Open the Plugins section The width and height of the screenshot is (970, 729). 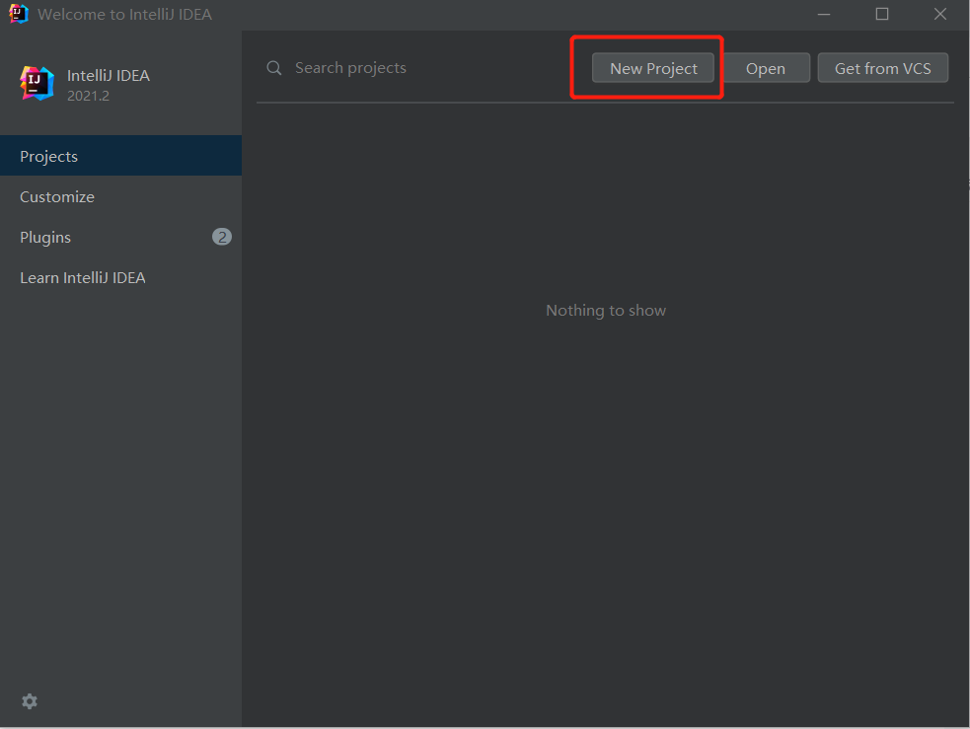pos(120,237)
